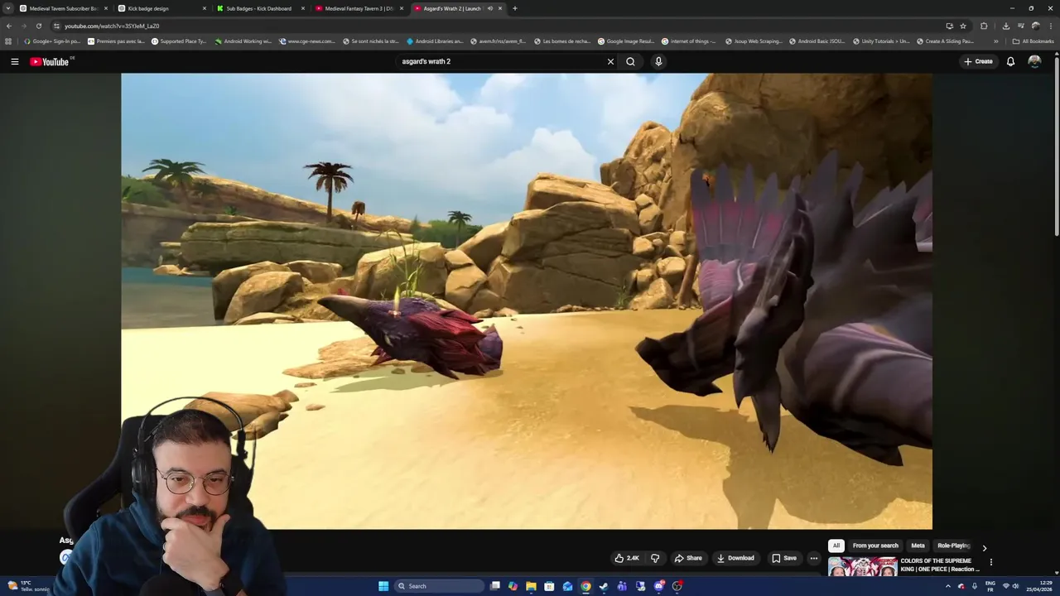This screenshot has height=596, width=1060.
Task: Open the YouTube hamburger guide menu
Action: [14, 61]
